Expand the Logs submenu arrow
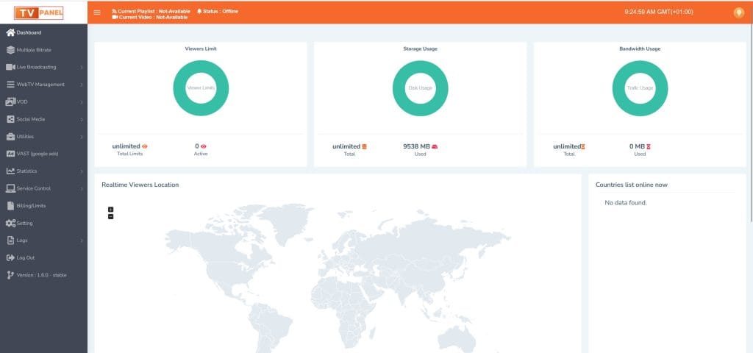753x353 pixels. click(82, 240)
